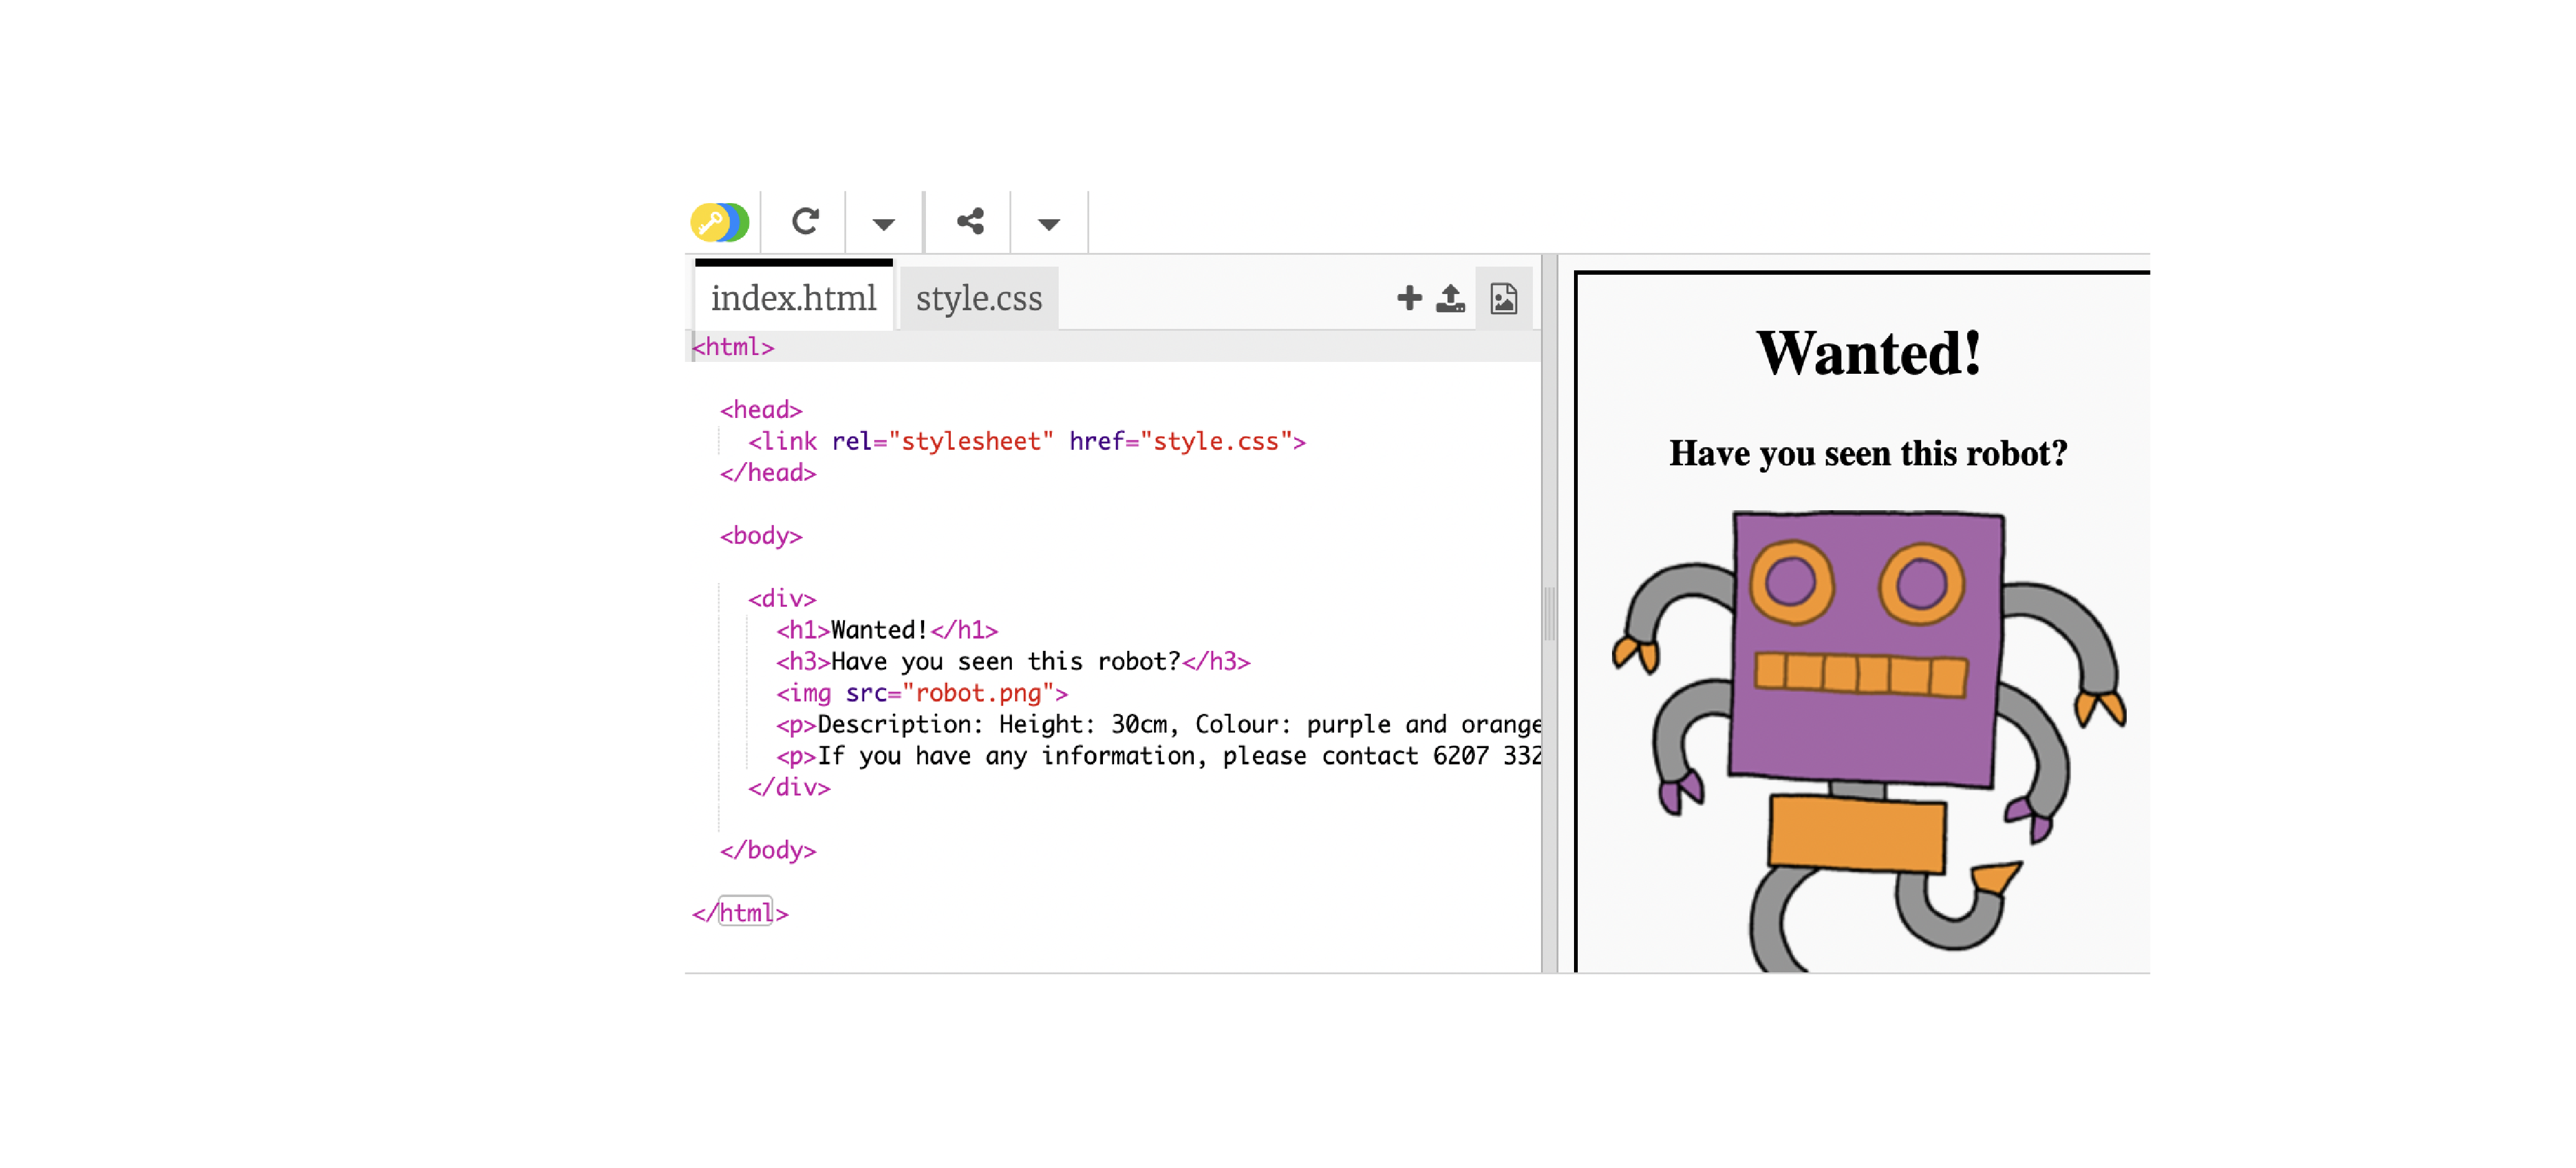
Task: Click the closing </div> tag in code
Action: click(x=789, y=787)
